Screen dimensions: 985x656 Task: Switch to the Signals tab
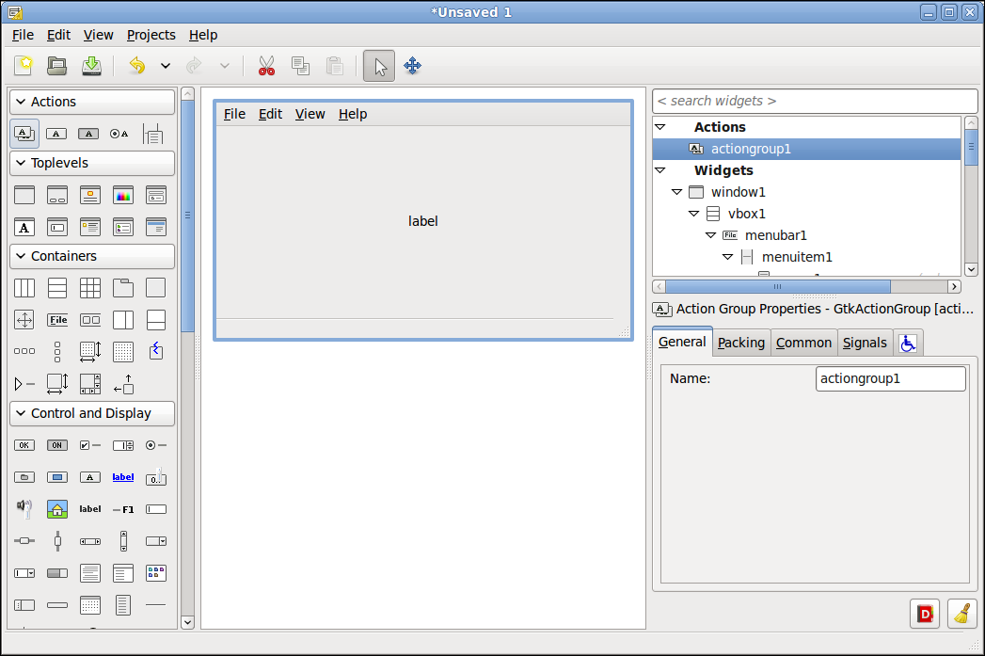tap(865, 344)
